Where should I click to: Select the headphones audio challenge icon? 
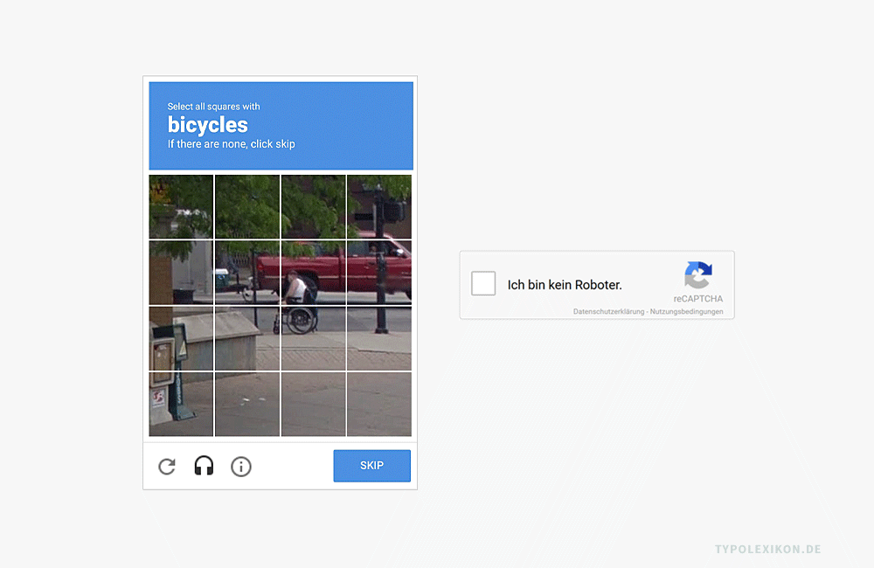(204, 466)
